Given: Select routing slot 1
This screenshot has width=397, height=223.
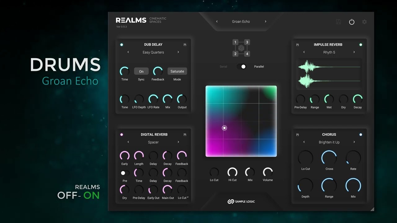Looking at the screenshot, I should click(x=235, y=42).
